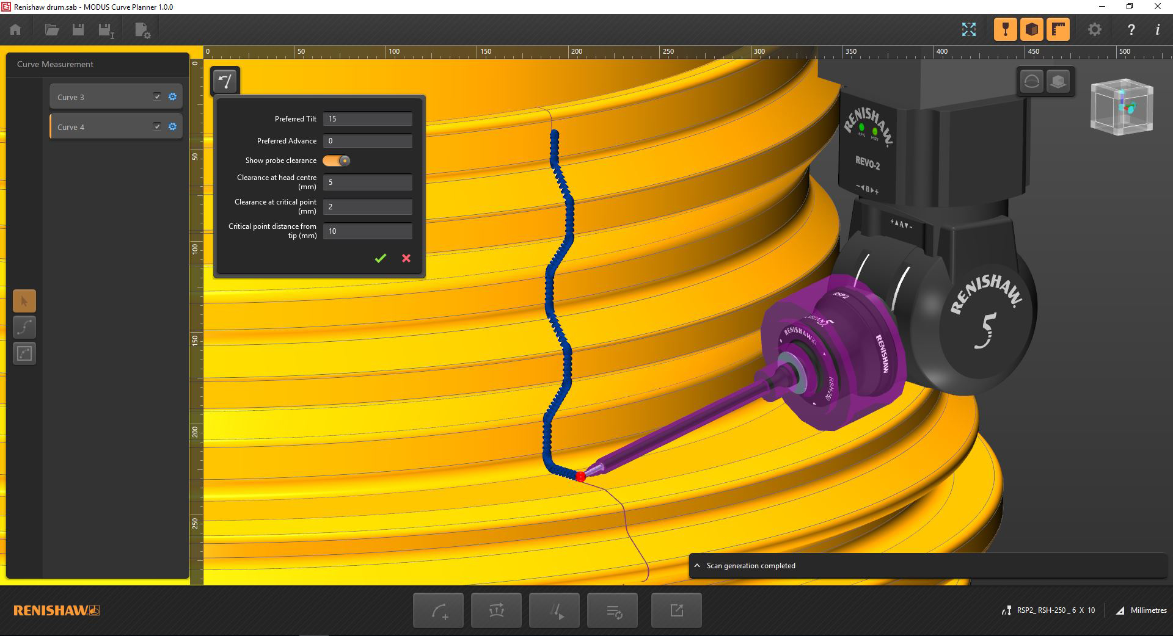1173x636 pixels.
Task: Toggle the probe visibility orange button
Action: point(1005,29)
